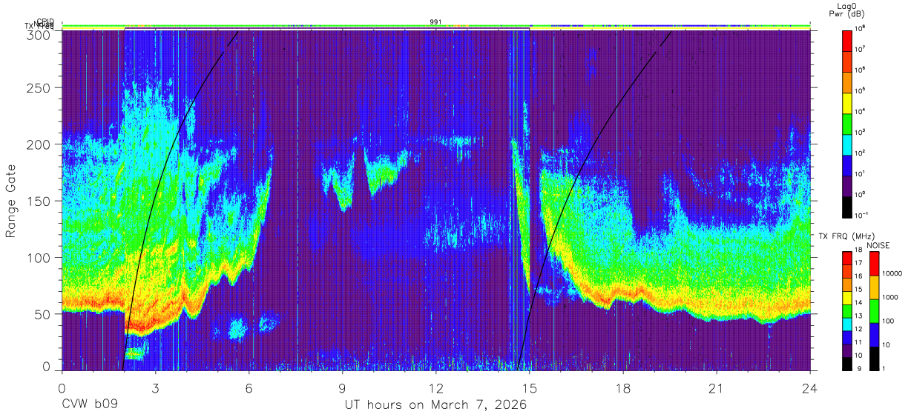This screenshot has height=420, width=911.
Task: Pick the black swatch in the NOISE scale
Action: point(875,358)
